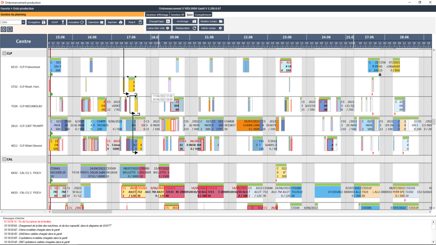Switch to the Complément tab
The image size is (436, 245).
tap(203, 15)
